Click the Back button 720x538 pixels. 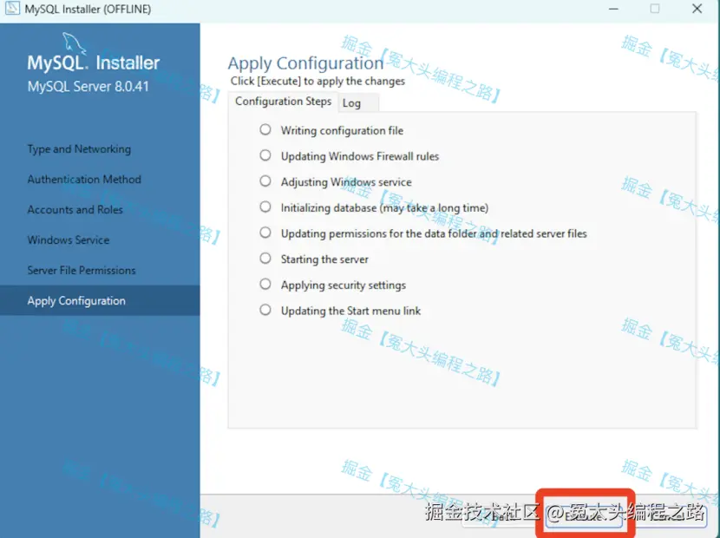pos(501,515)
